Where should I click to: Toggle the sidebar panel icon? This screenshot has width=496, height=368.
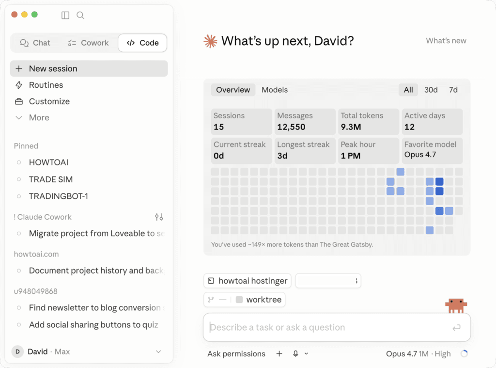pyautogui.click(x=65, y=15)
